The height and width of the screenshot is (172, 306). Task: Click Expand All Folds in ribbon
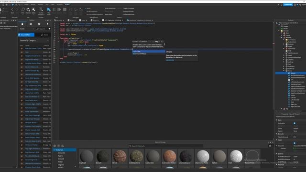pos(129,11)
